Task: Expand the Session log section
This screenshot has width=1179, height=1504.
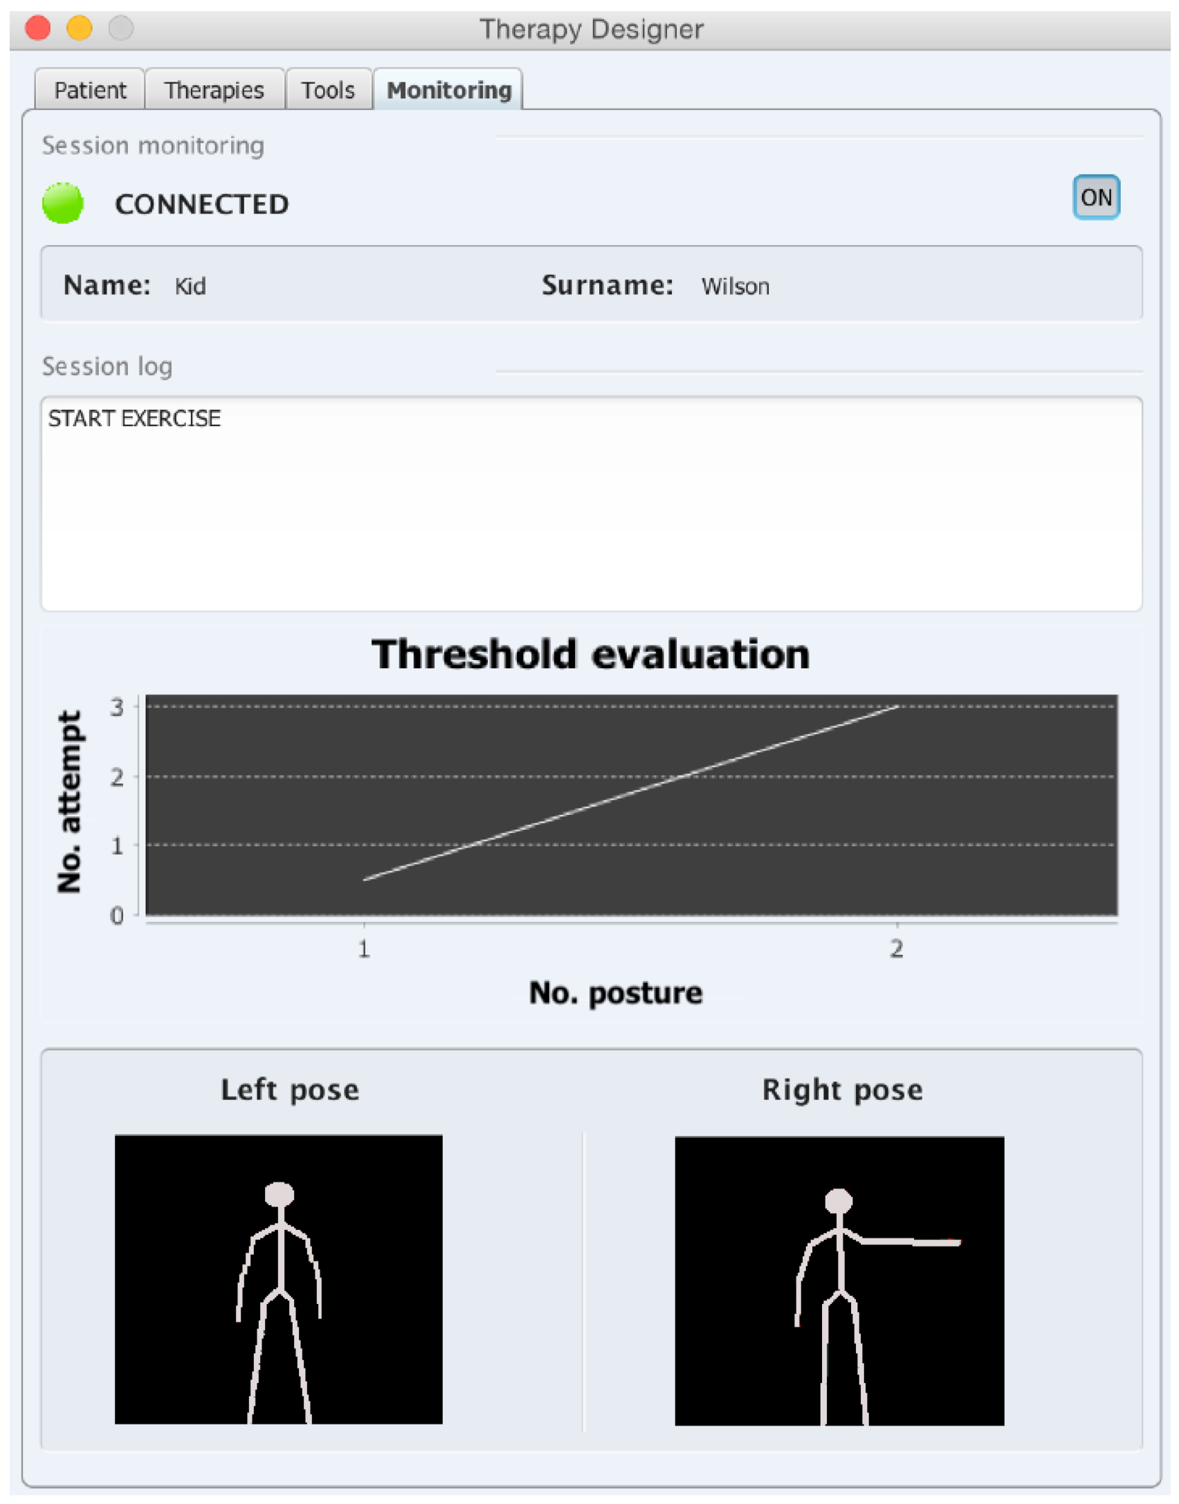Action: click(x=108, y=367)
